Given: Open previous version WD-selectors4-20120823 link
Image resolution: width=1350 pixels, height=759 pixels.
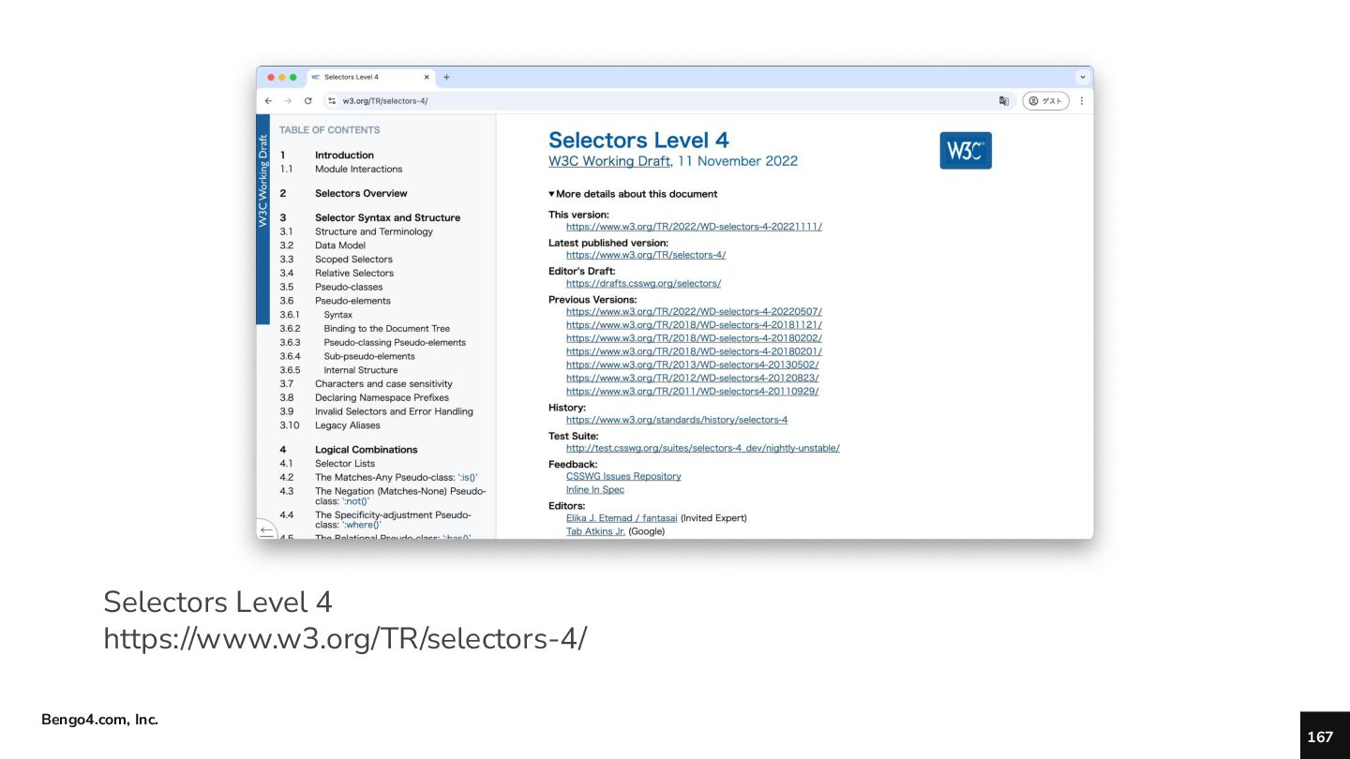Looking at the screenshot, I should [x=692, y=378].
